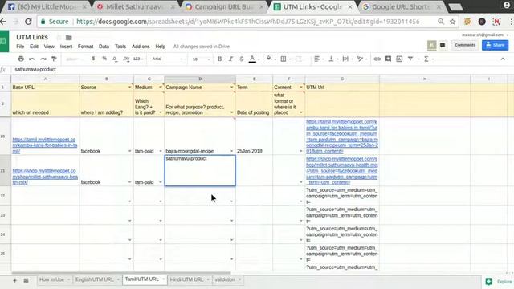Open More formats 123 dropdown

(x=138, y=59)
